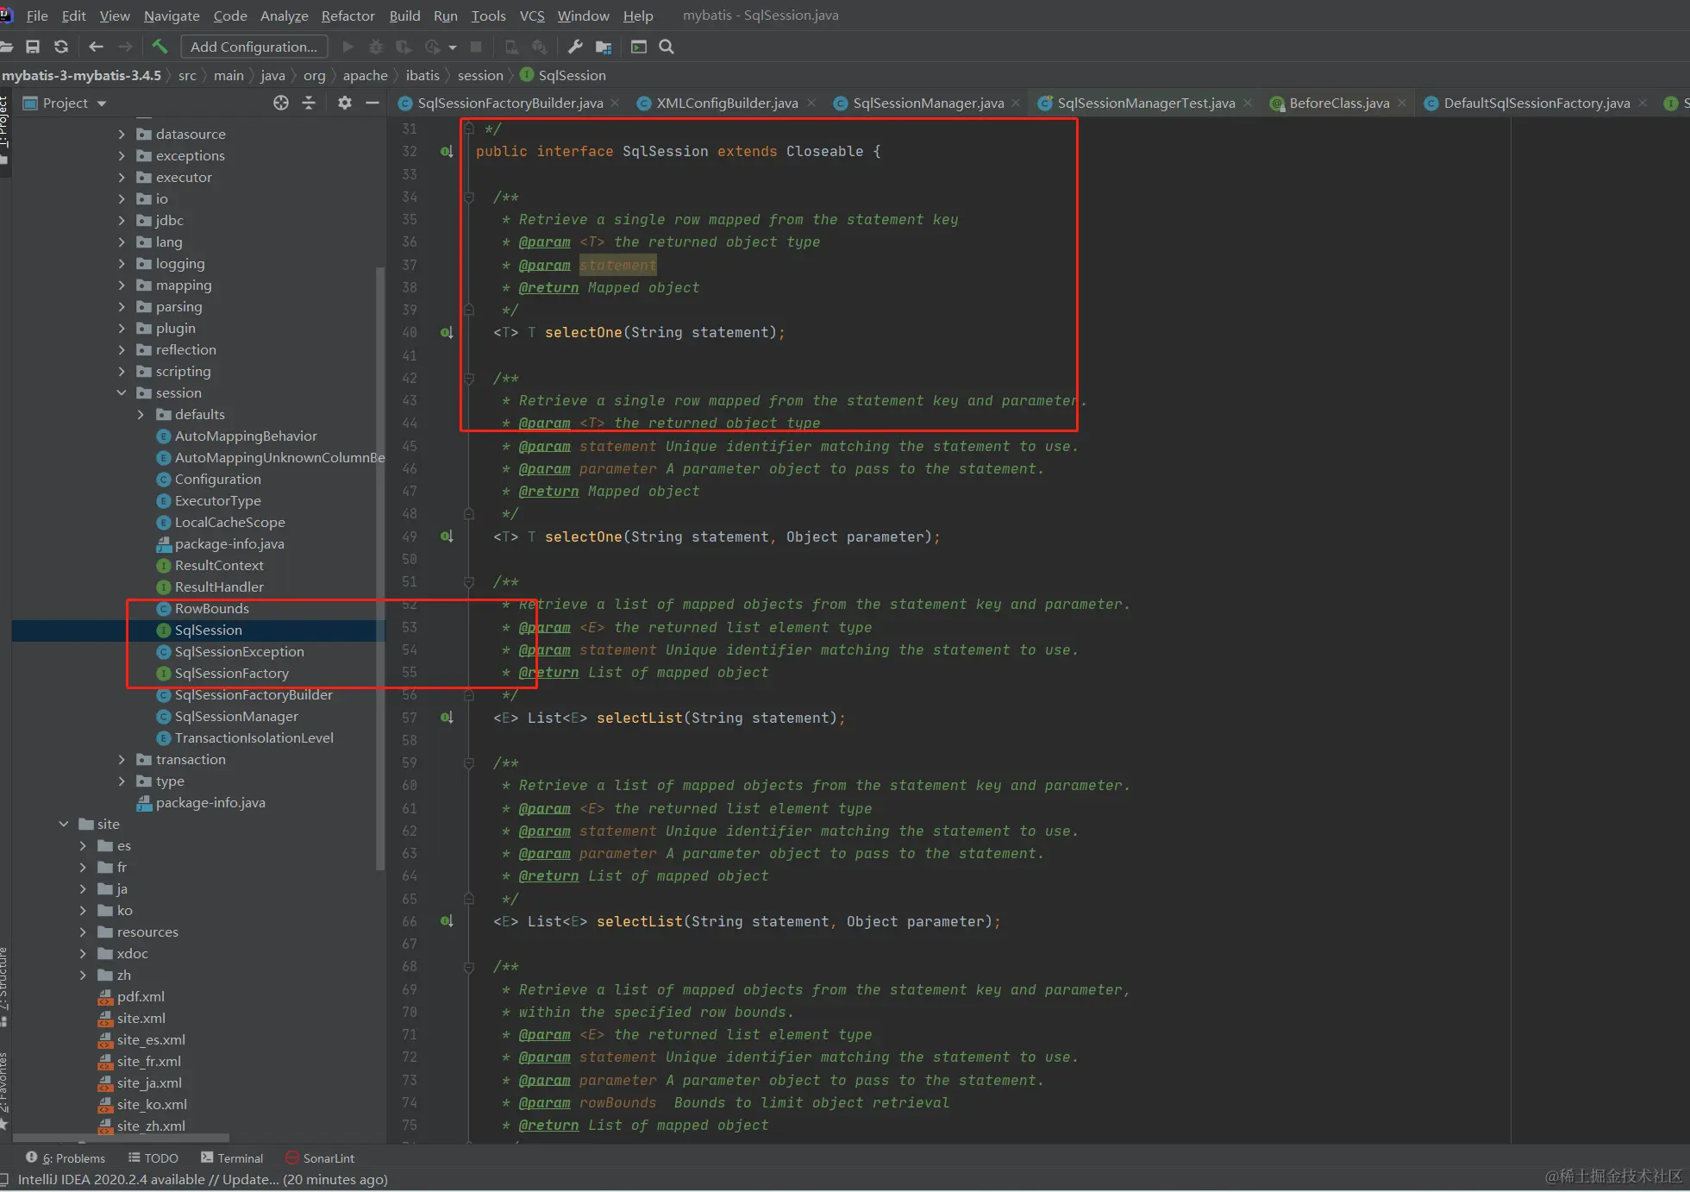The image size is (1690, 1192).
Task: Click gutter implementation marker at line 32
Action: pyautogui.click(x=447, y=152)
